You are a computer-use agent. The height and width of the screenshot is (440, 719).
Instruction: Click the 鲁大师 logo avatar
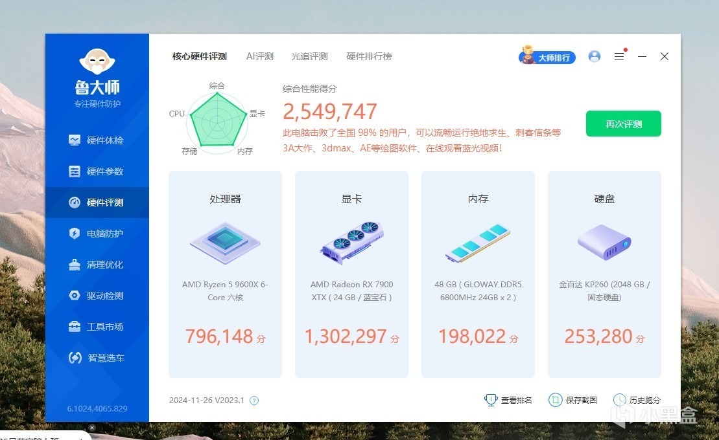pyautogui.click(x=97, y=61)
